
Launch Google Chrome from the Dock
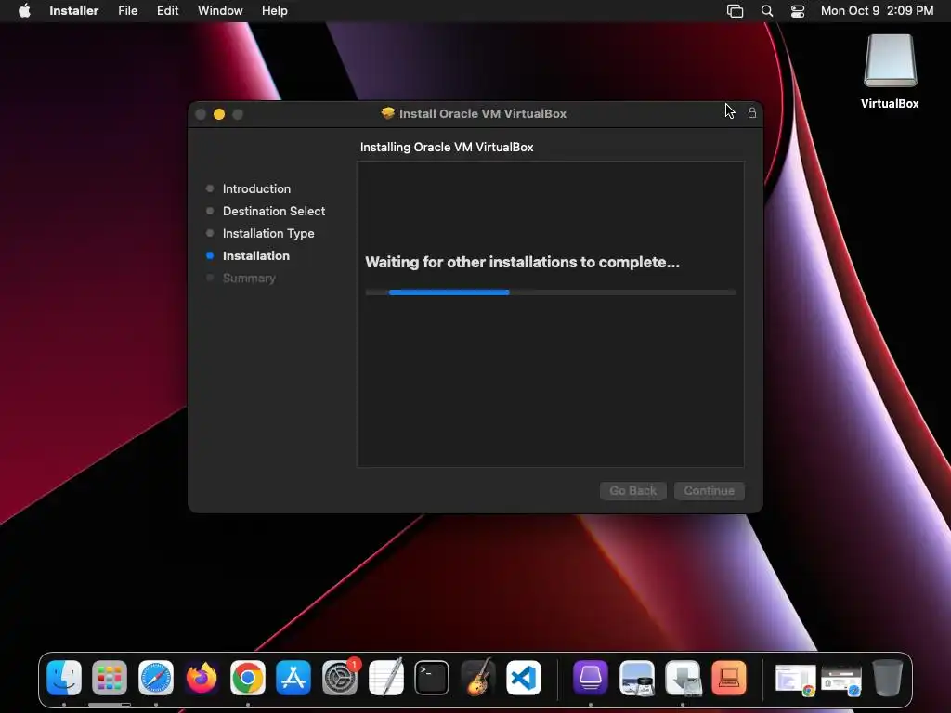[x=247, y=678]
